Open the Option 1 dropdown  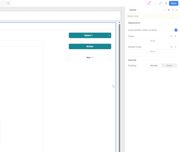[90, 35]
